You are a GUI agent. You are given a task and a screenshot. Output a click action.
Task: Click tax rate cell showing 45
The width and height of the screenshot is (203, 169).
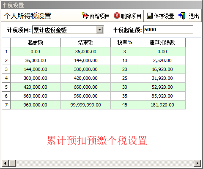pos(125,105)
